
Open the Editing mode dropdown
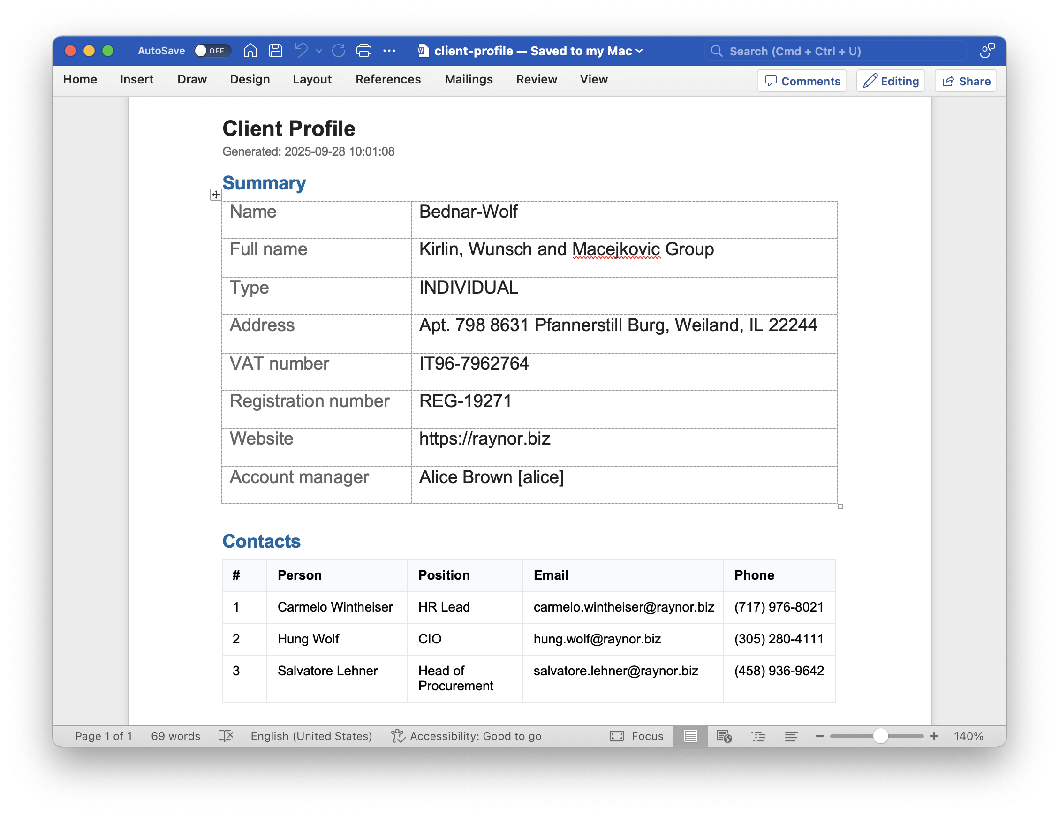(x=890, y=81)
